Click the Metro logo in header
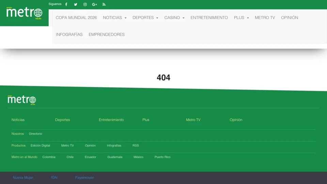The image size is (327, 184). point(24,13)
